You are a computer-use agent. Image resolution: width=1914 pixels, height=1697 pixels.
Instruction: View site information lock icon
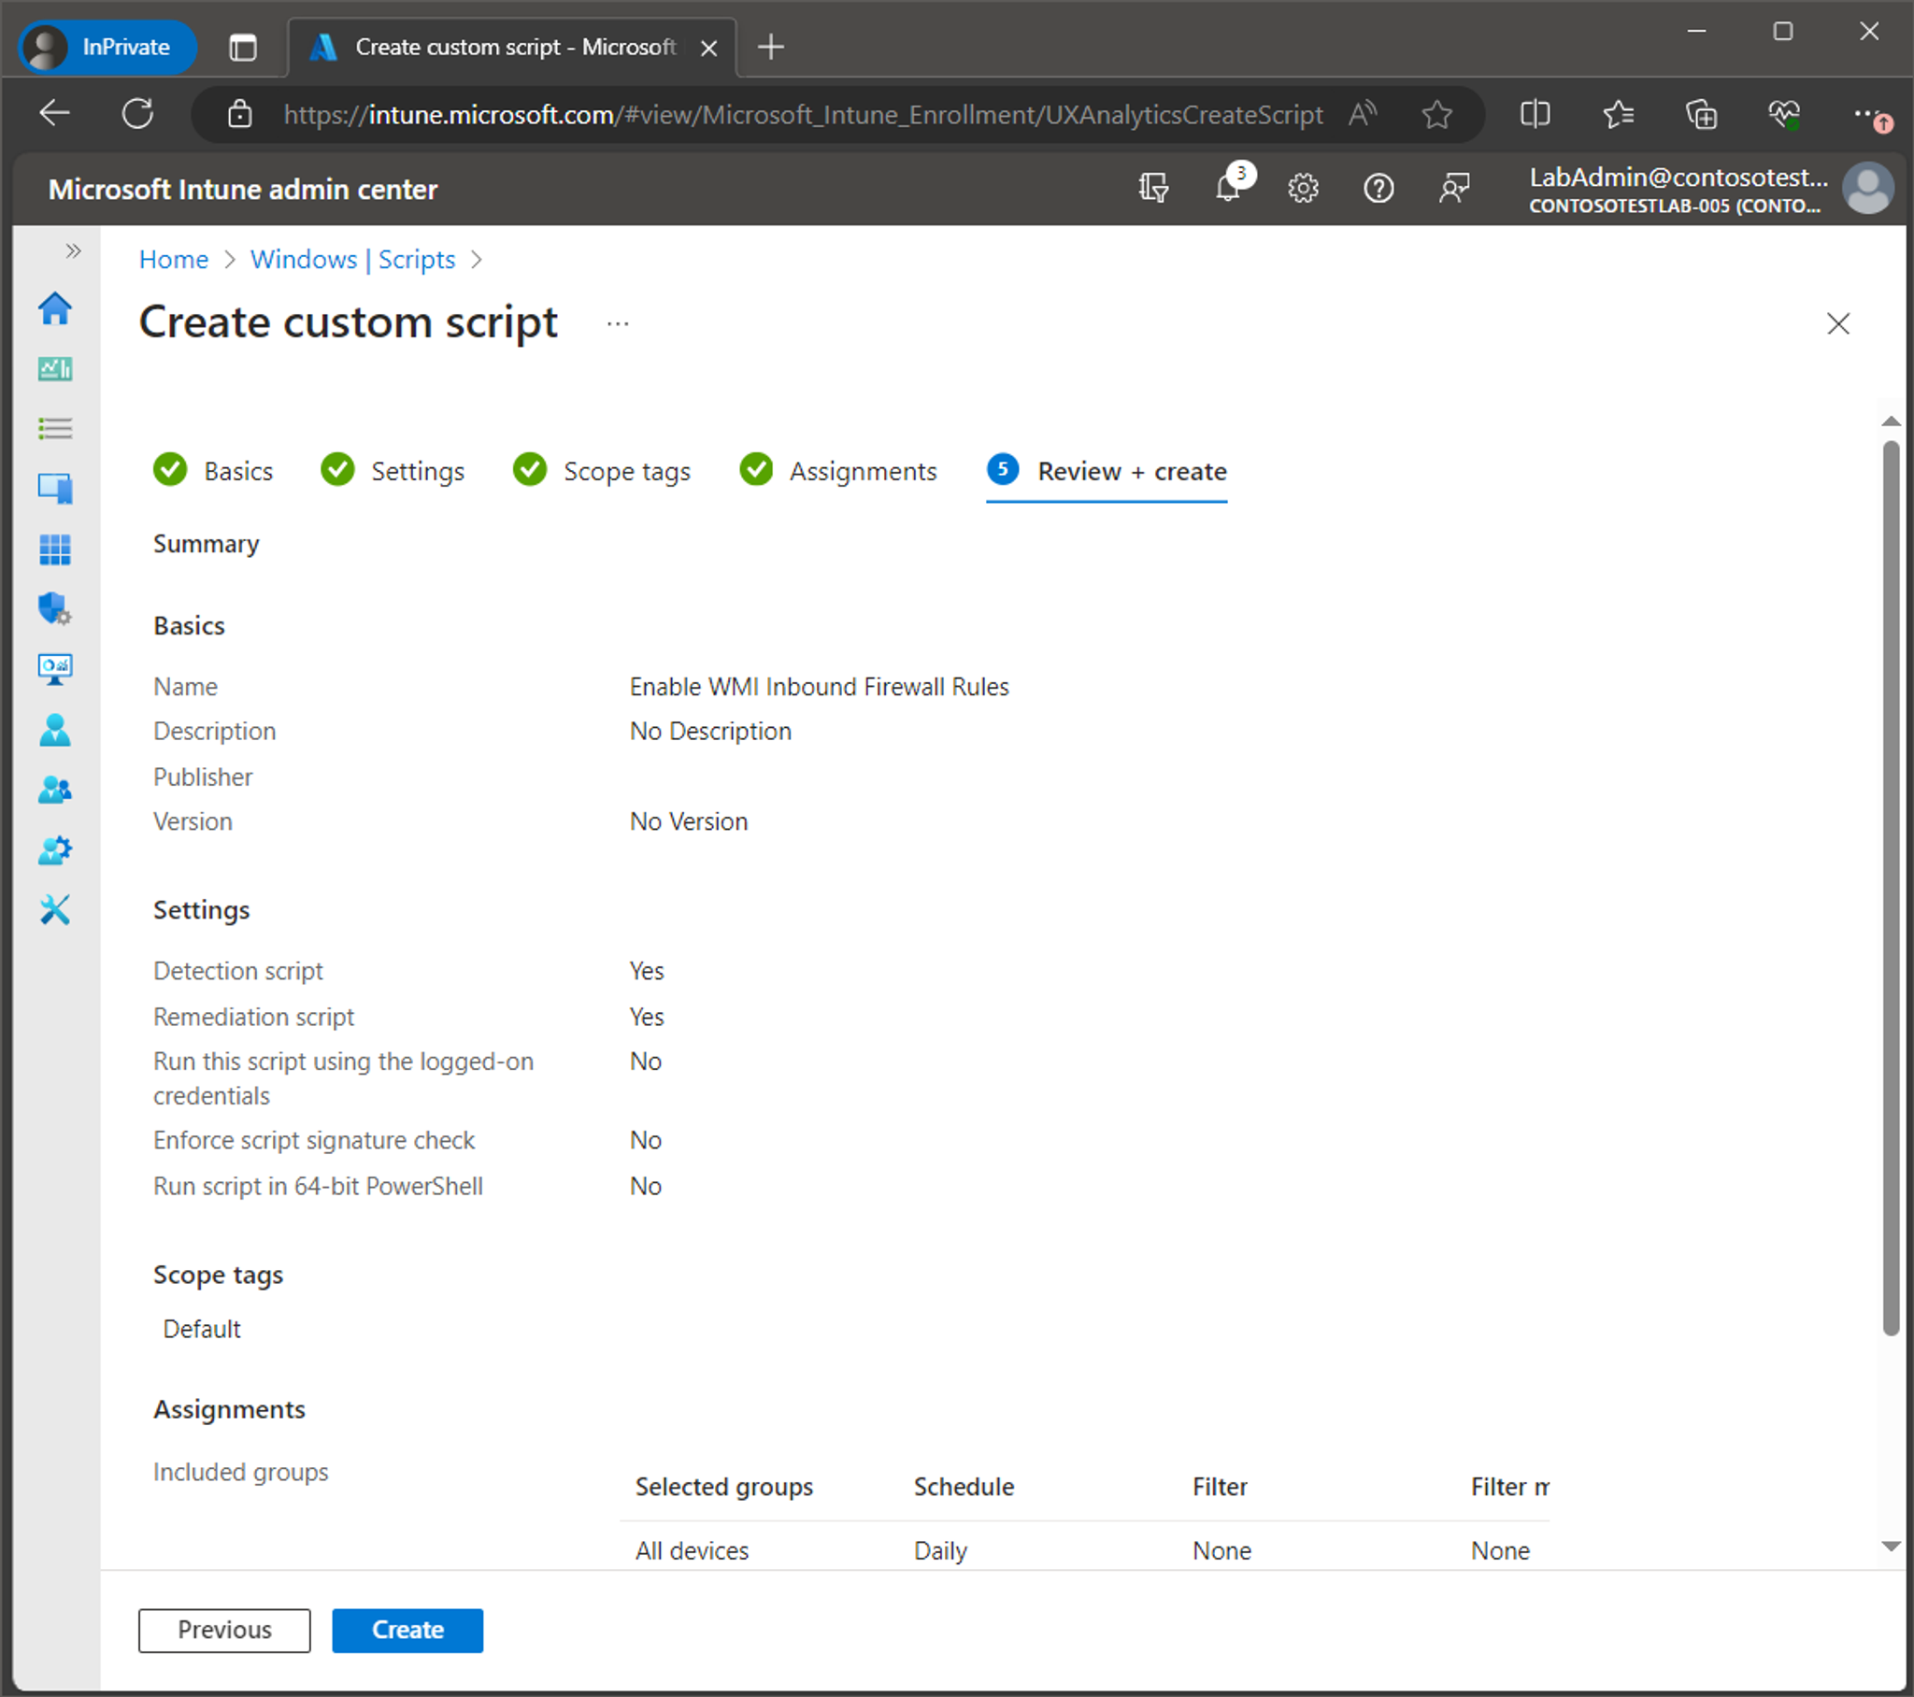pos(240,114)
